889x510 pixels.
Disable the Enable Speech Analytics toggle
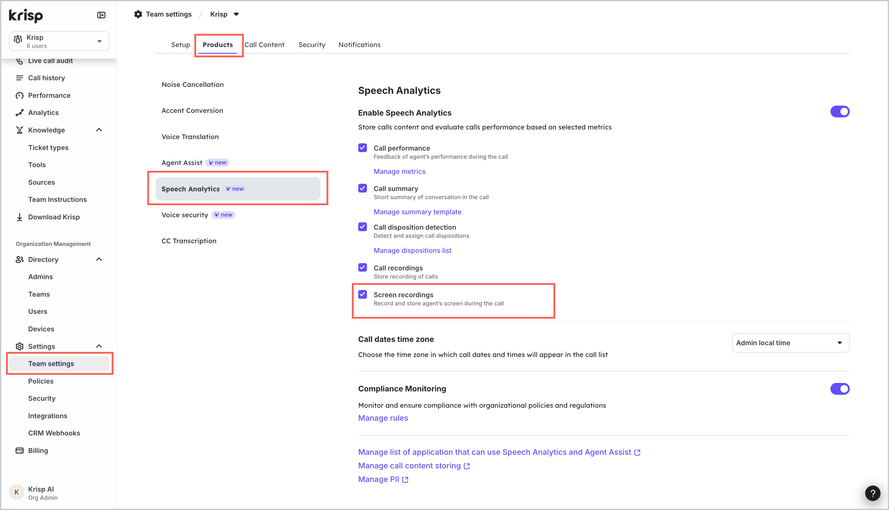840,112
